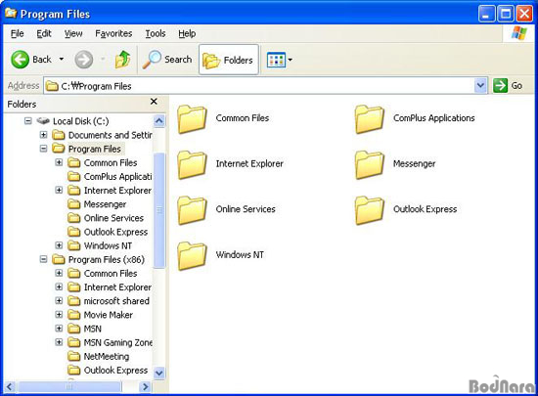The image size is (538, 396).
Task: Open the Search magnifier tool
Action: point(167,60)
